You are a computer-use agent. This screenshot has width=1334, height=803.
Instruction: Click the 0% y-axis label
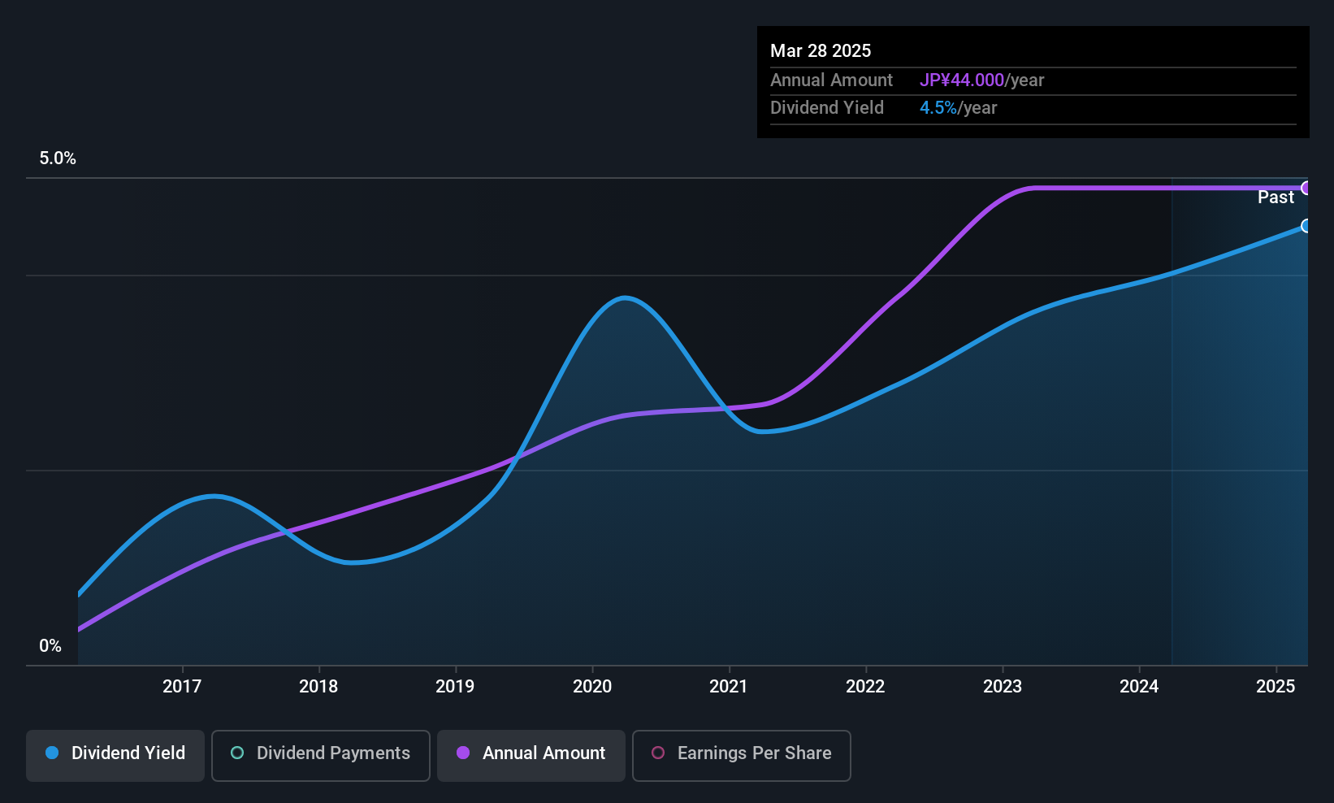[50, 646]
